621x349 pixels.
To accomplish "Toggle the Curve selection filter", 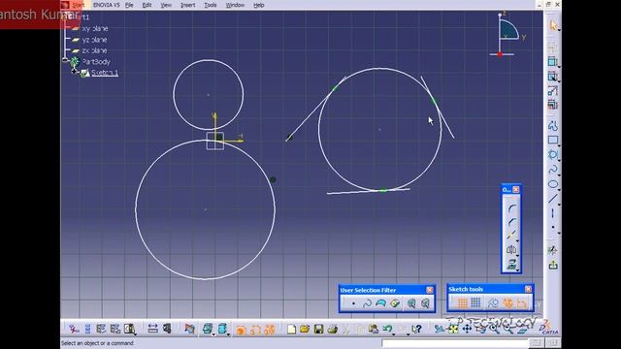I will [367, 303].
